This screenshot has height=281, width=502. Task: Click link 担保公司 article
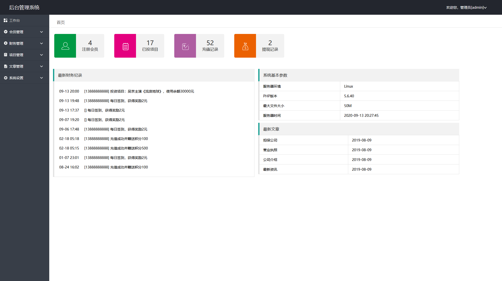pos(270,140)
